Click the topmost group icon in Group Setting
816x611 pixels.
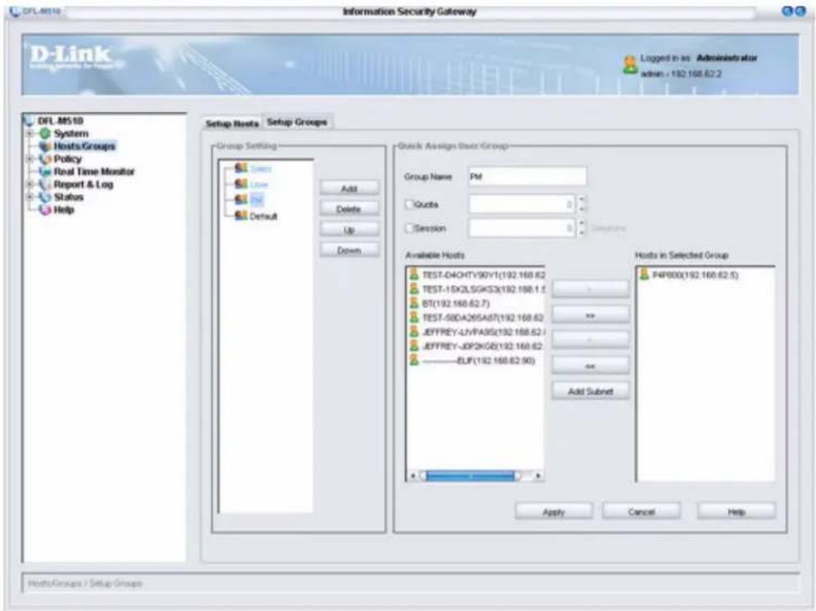tap(241, 168)
